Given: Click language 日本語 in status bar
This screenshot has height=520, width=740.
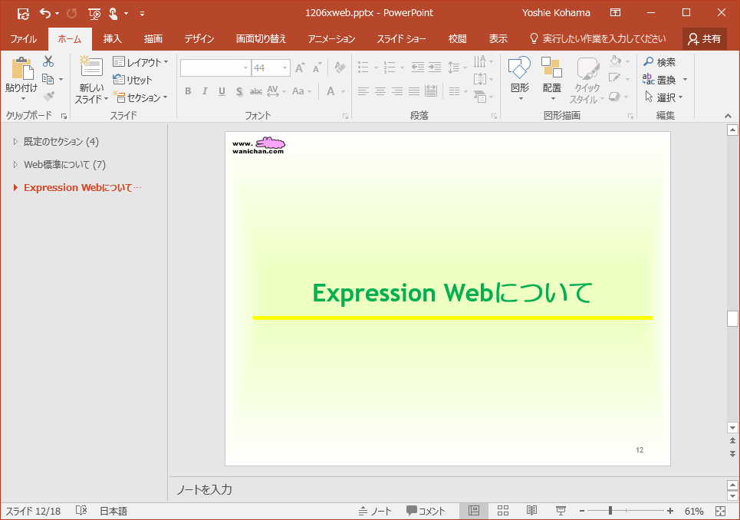Looking at the screenshot, I should pos(113,511).
